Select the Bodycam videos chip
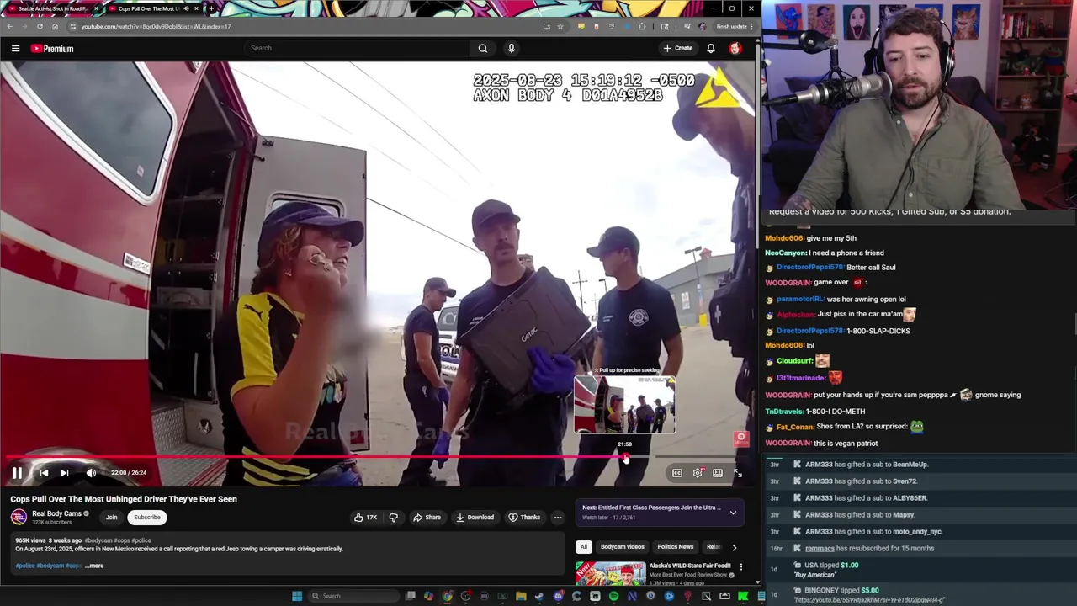Viewport: 1077px width, 606px height. (623, 547)
